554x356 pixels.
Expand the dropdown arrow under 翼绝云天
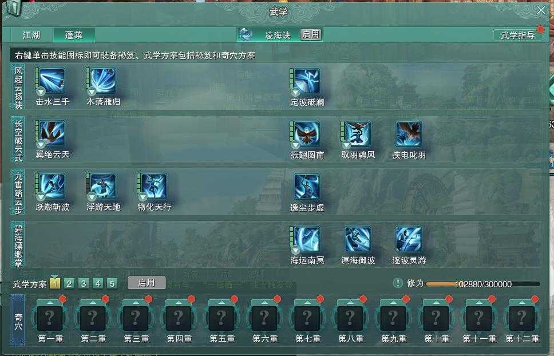click(41, 144)
